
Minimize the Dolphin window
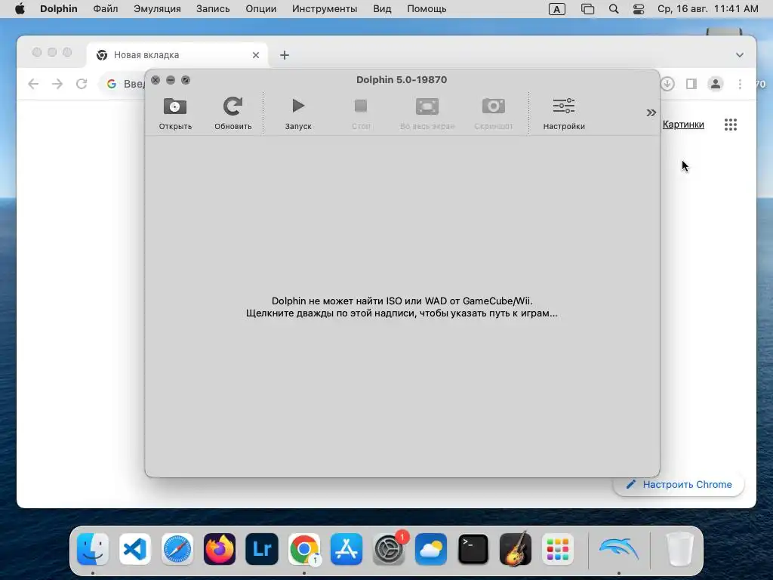coord(171,80)
